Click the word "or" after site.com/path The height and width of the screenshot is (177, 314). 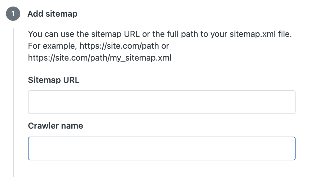tap(165, 46)
